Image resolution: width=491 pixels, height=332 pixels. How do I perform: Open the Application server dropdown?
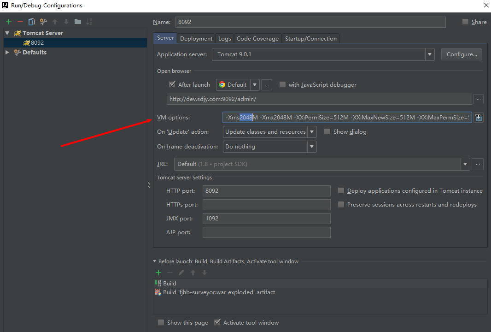coord(430,54)
